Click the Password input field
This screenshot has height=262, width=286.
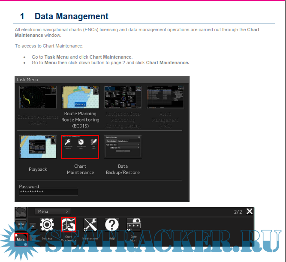click(48, 192)
